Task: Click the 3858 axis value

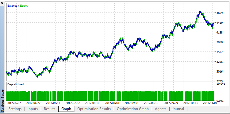Action: tap(220, 42)
